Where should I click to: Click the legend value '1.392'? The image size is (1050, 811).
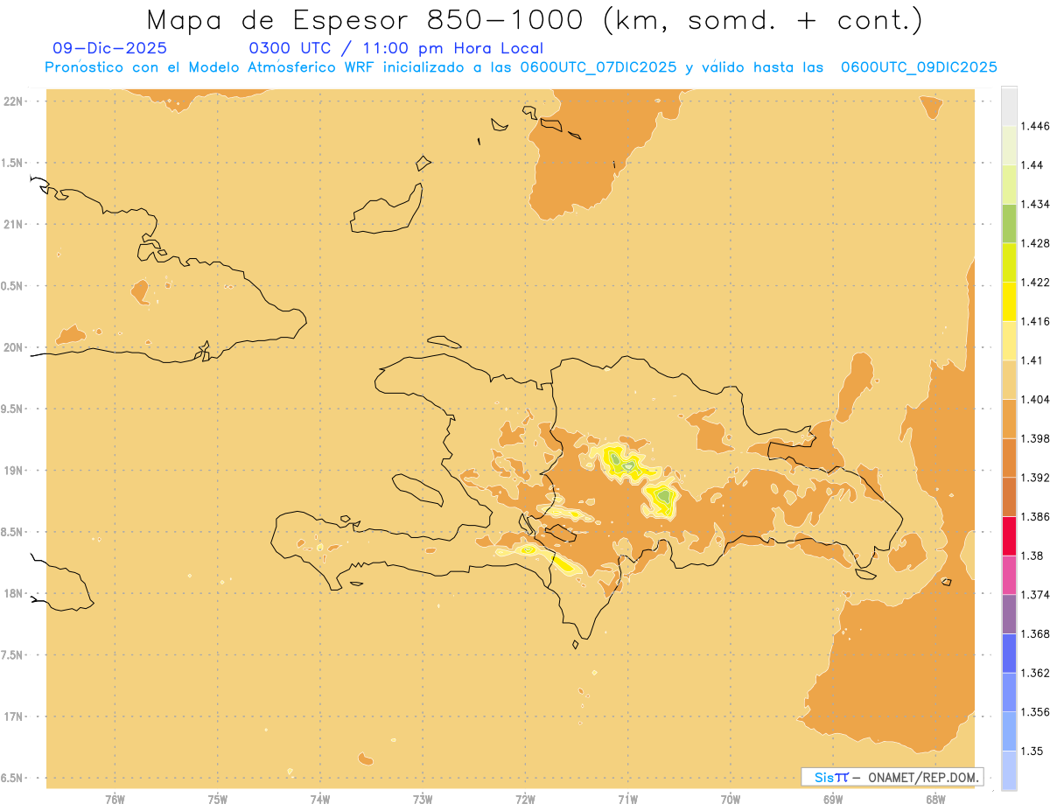coord(1034,478)
